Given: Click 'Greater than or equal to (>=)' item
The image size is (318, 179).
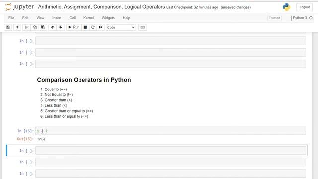Looking at the screenshot, I should point(69,111).
